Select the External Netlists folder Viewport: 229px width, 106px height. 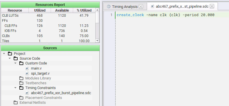click(33, 103)
